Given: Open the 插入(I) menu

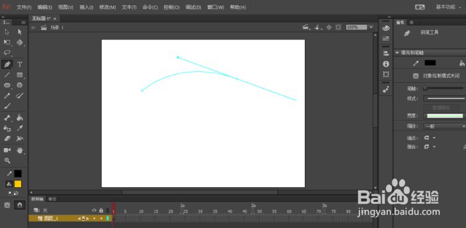Looking at the screenshot, I should pos(86,7).
